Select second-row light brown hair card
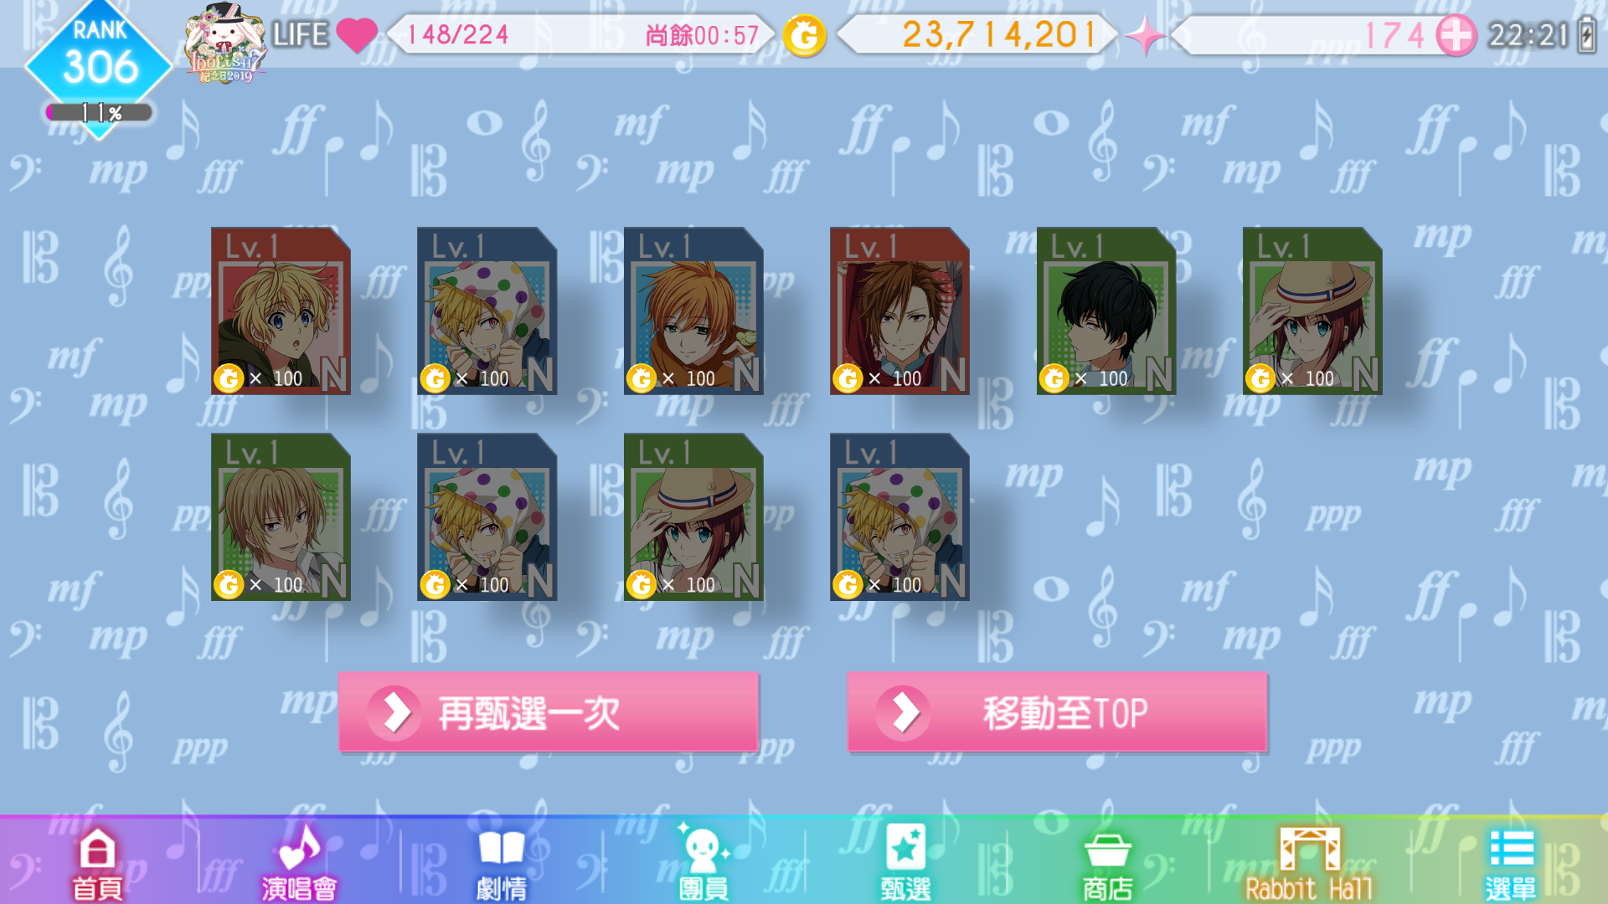 pyautogui.click(x=281, y=516)
